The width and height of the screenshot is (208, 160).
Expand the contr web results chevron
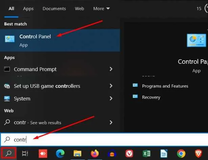(111, 122)
